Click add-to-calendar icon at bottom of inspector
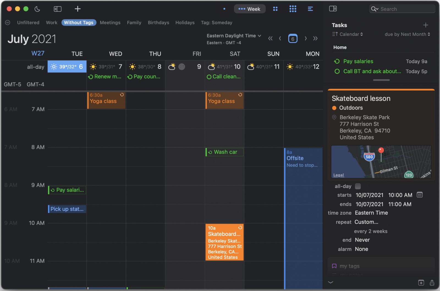Viewport: 440px width, 291px height. click(421, 282)
